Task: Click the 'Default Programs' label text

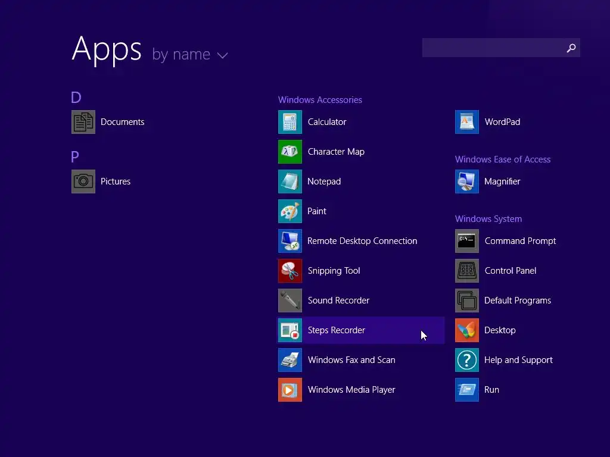Action: pyautogui.click(x=518, y=301)
